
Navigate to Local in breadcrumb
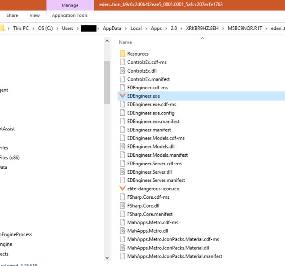pyautogui.click(x=136, y=28)
